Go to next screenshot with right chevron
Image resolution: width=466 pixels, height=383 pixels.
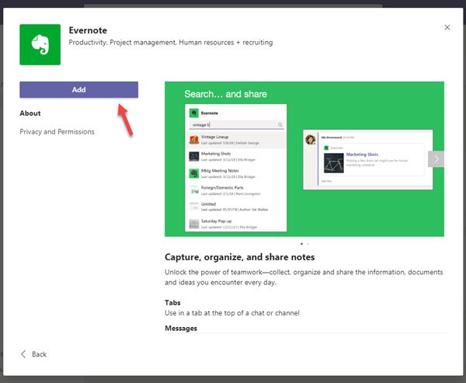(x=436, y=159)
